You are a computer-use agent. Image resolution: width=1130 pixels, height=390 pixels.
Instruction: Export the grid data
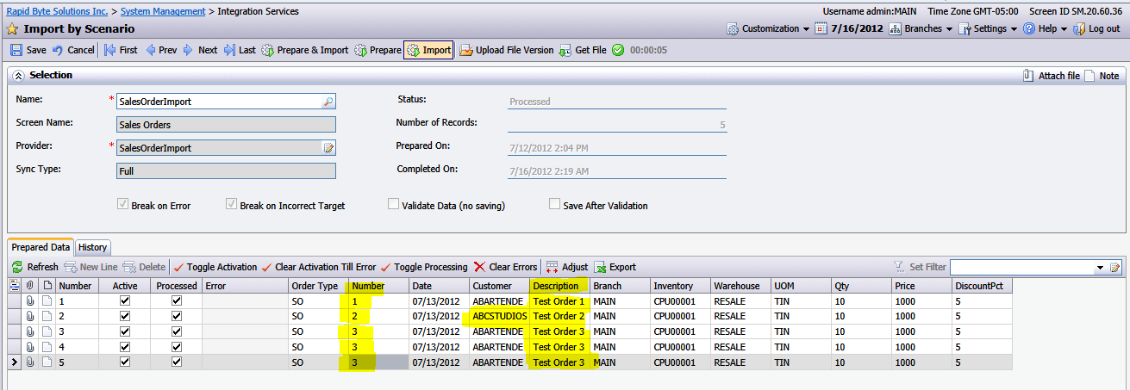(615, 267)
